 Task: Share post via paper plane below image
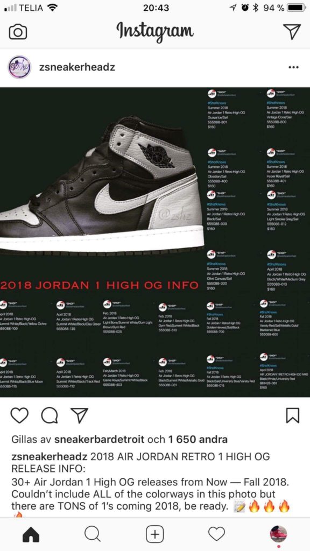(x=80, y=415)
